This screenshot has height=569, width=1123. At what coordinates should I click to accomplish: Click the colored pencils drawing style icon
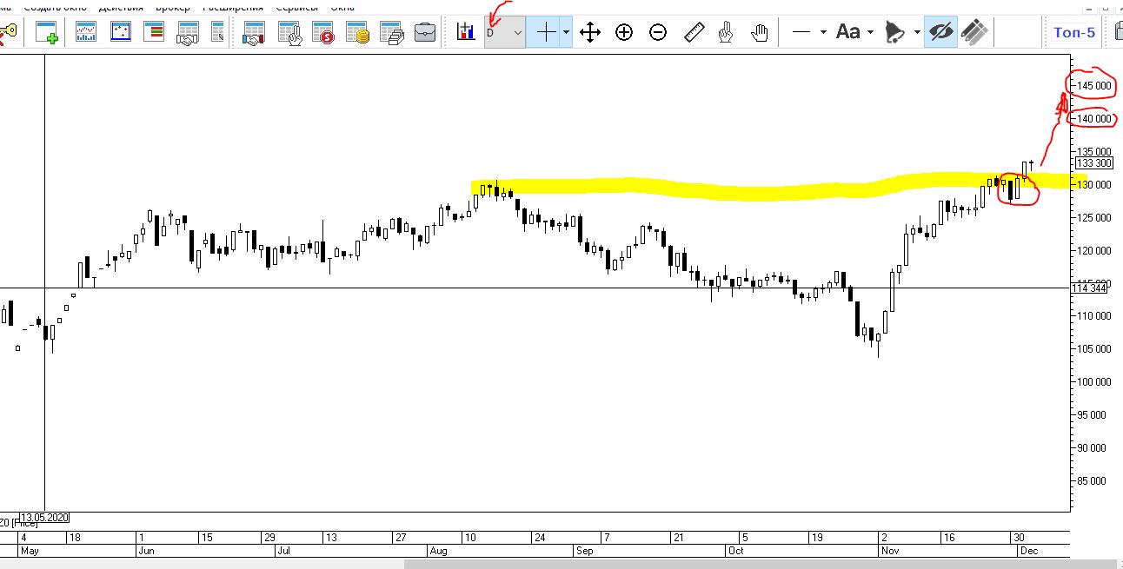(975, 33)
